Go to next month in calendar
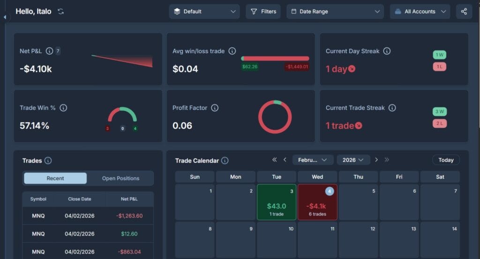Image resolution: width=480 pixels, height=259 pixels. 376,160
